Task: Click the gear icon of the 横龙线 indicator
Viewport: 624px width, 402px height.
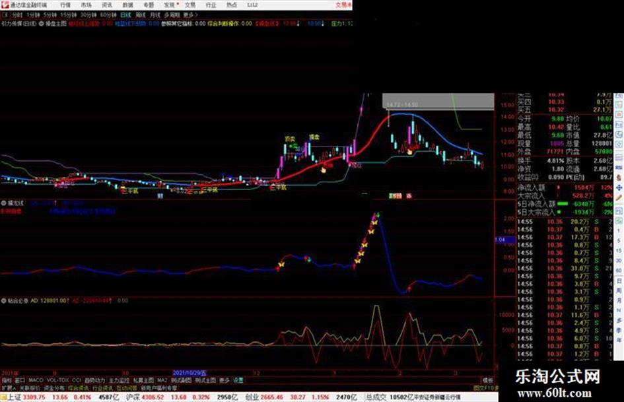Action: [3, 203]
